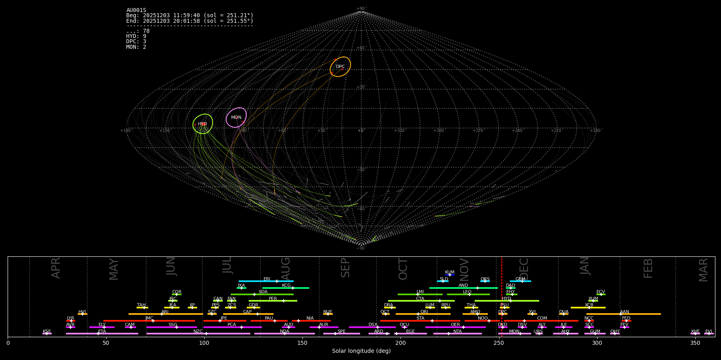Click the 250 tick label on the axis
The height and width of the screenshot is (360, 721).
tap(499, 343)
